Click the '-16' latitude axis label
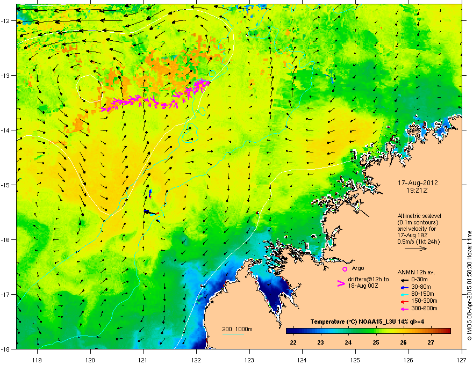 click(5, 240)
